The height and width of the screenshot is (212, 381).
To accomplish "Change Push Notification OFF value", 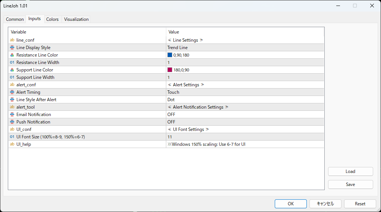I will [245, 122].
